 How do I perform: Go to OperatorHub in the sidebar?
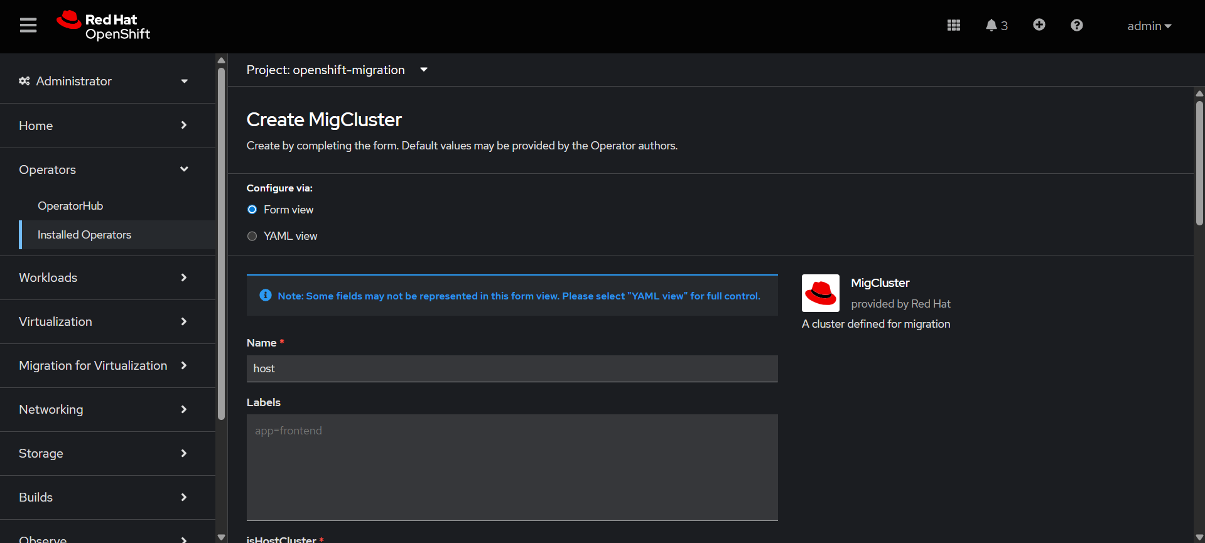coord(70,206)
